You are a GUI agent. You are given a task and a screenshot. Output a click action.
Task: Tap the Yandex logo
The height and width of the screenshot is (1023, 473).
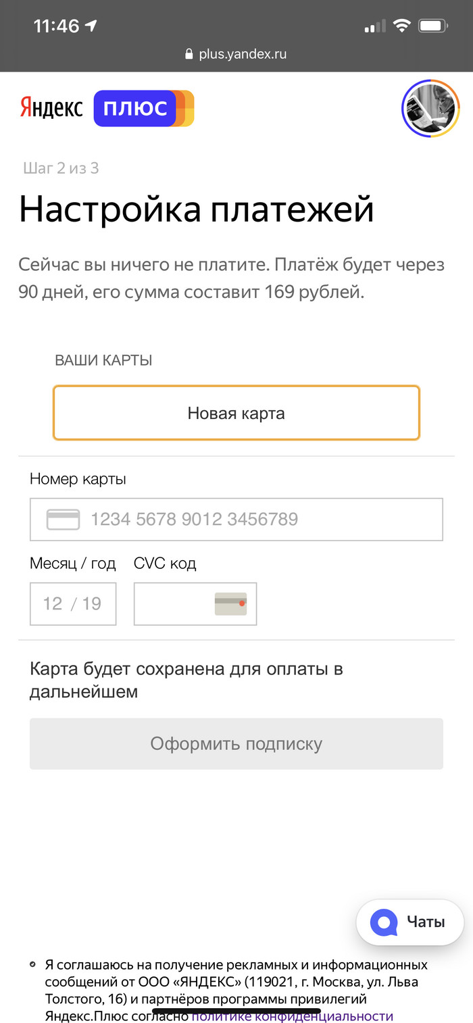(x=51, y=108)
